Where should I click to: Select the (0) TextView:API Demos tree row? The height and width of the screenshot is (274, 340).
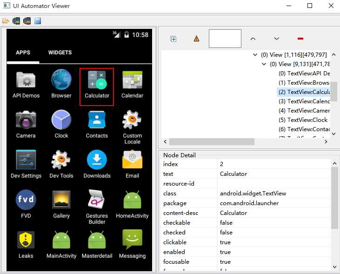click(304, 74)
